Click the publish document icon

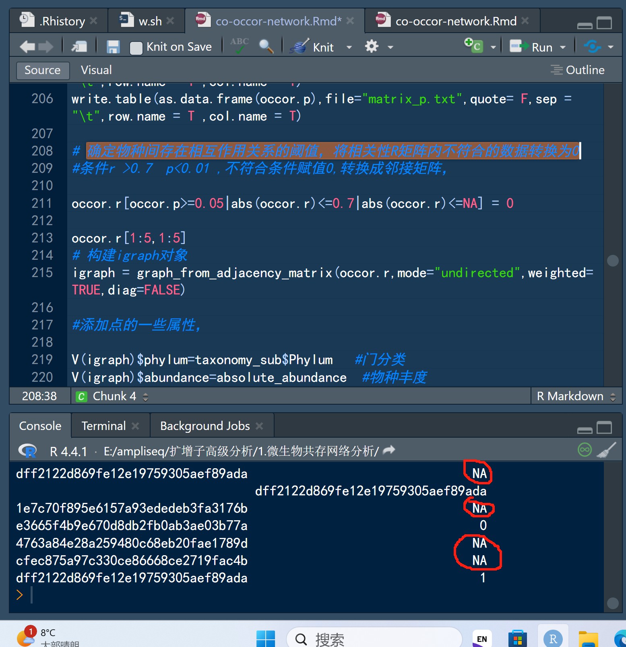592,47
